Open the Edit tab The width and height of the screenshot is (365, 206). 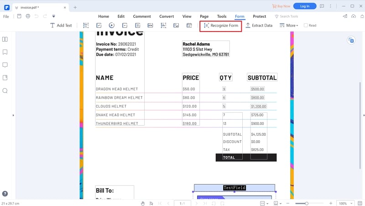(x=121, y=16)
